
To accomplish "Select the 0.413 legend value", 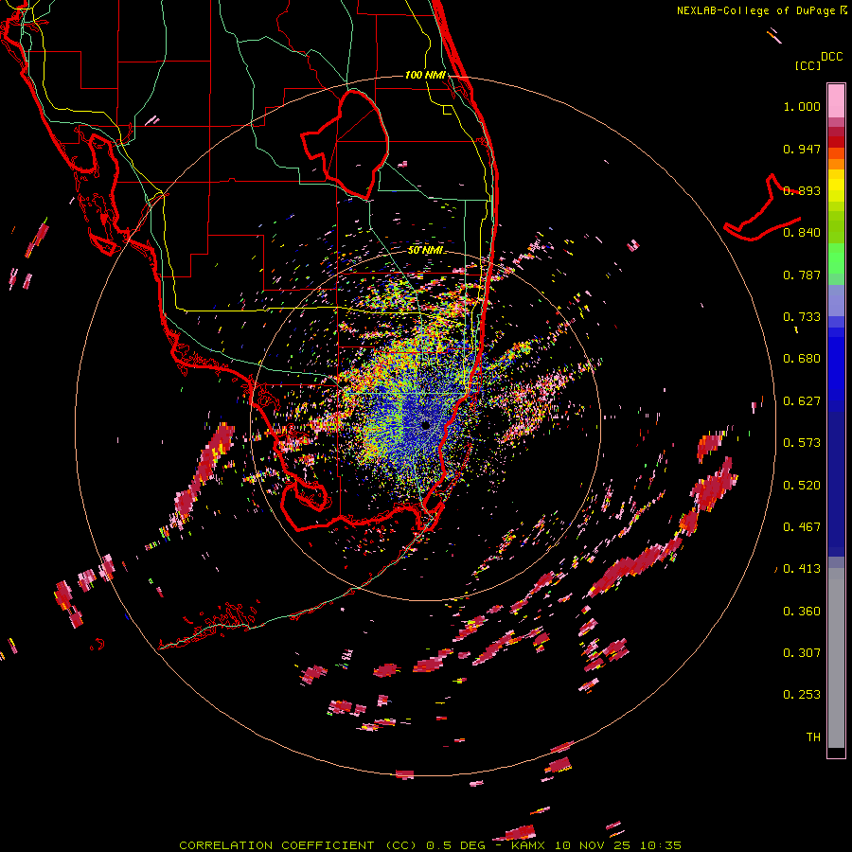I will pyautogui.click(x=802, y=569).
